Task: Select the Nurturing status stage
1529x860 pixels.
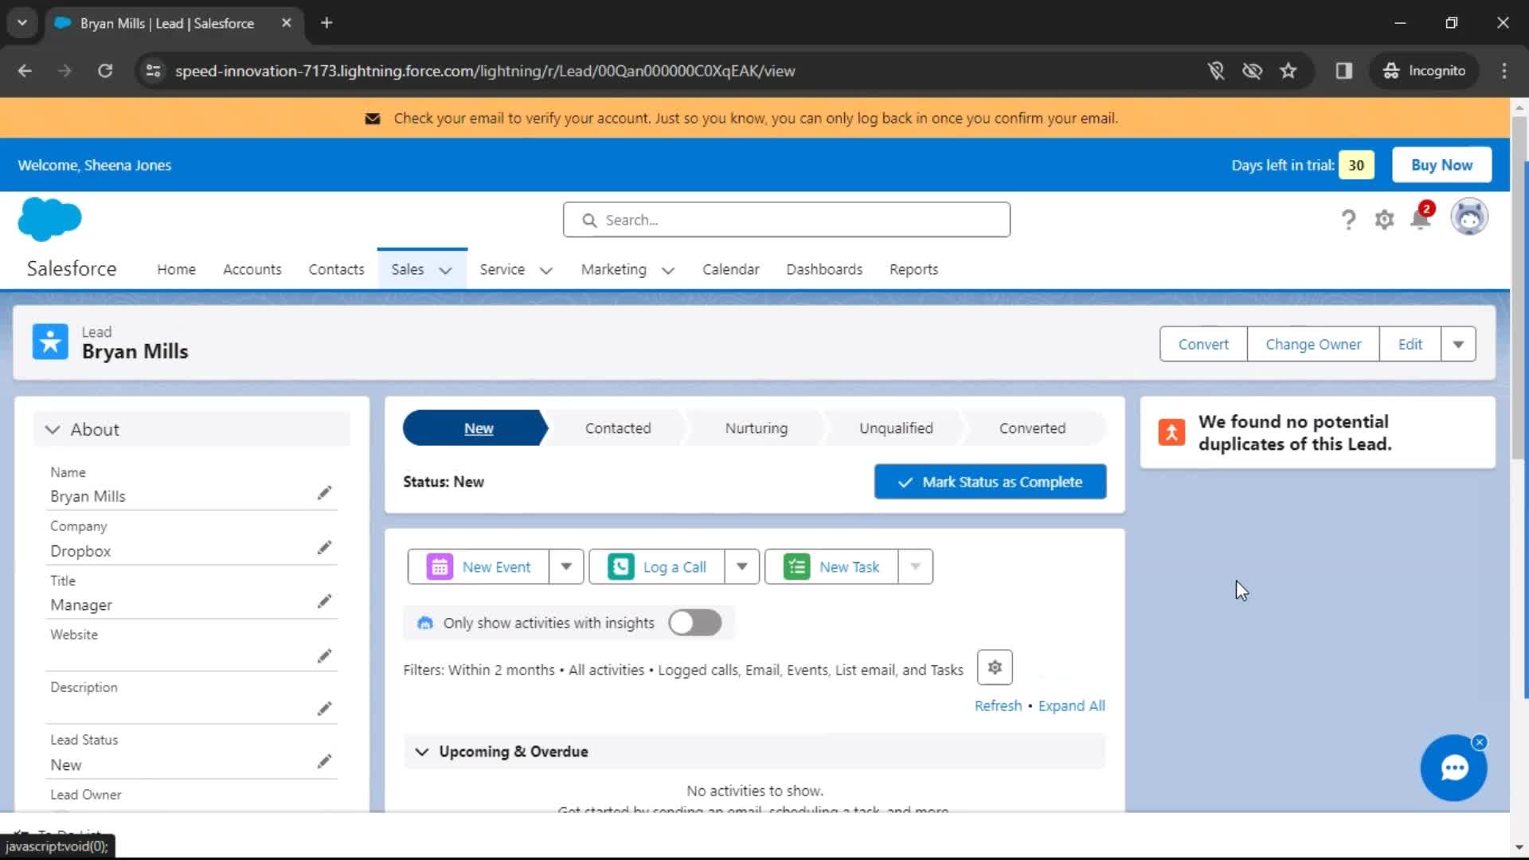Action: (x=756, y=428)
